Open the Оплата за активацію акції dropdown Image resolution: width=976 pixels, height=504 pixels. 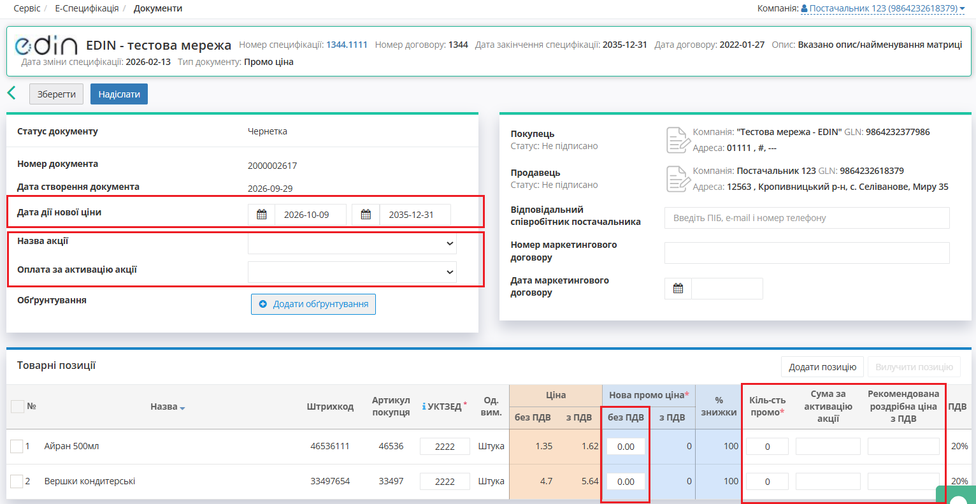click(x=352, y=272)
